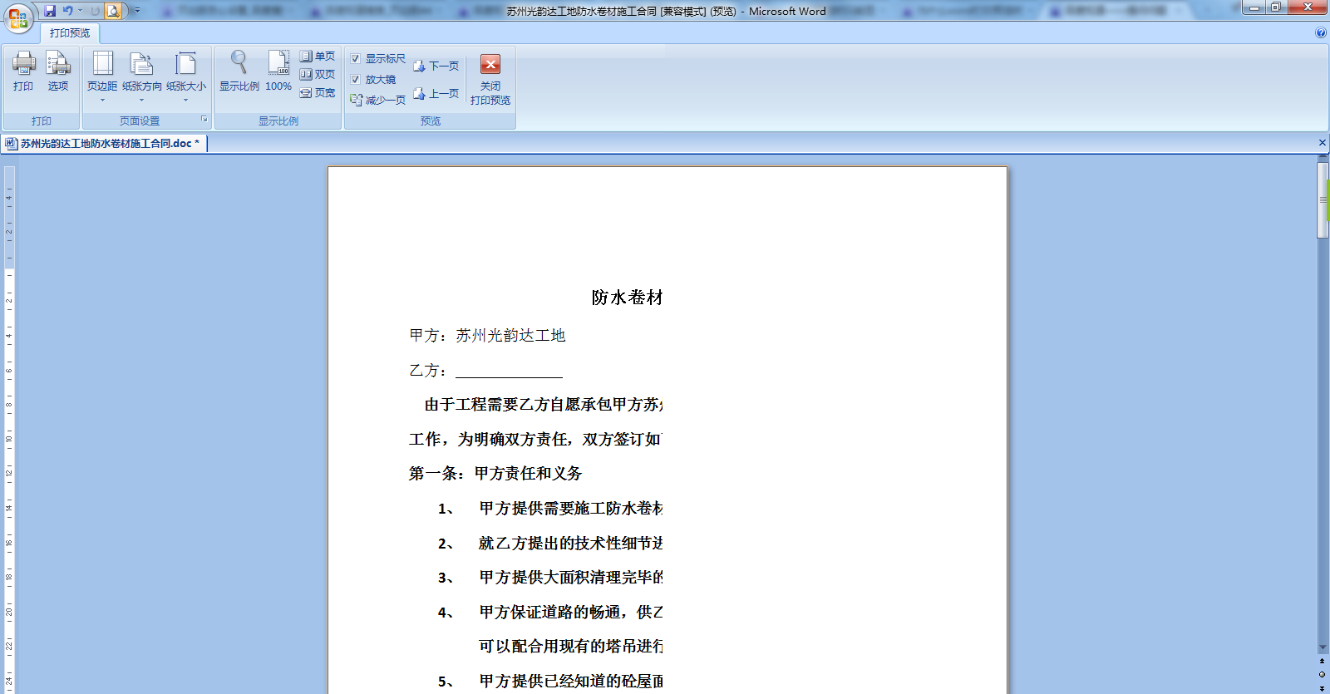Click list item 2、就乙方提出的技术性细节
This screenshot has width=1330, height=694.
pos(550,544)
